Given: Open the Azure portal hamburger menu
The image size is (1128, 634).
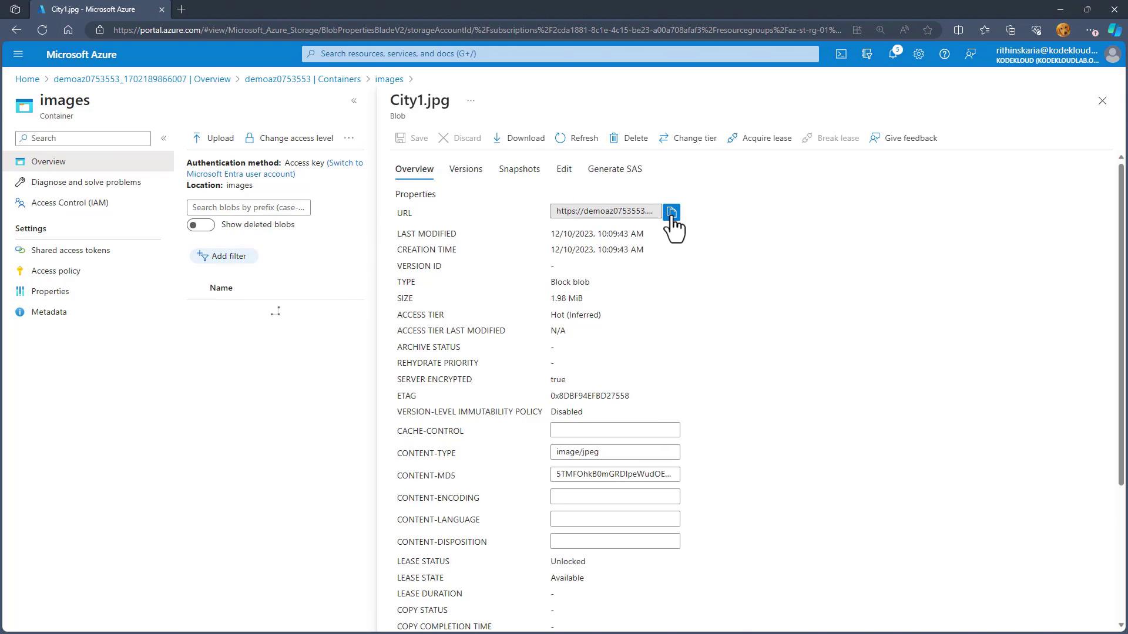Looking at the screenshot, I should pos(18,54).
